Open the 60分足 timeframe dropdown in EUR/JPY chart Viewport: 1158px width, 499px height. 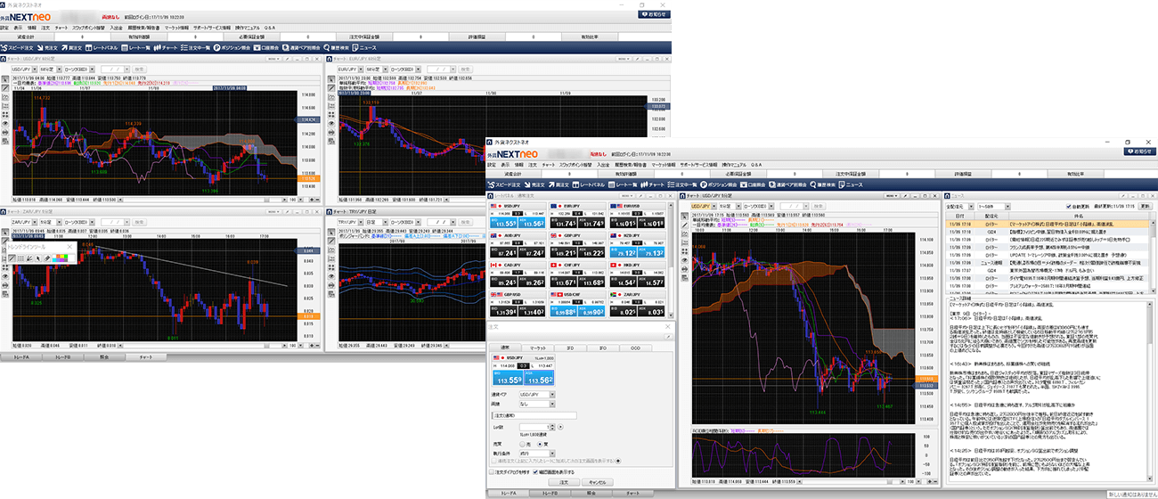tap(376, 70)
